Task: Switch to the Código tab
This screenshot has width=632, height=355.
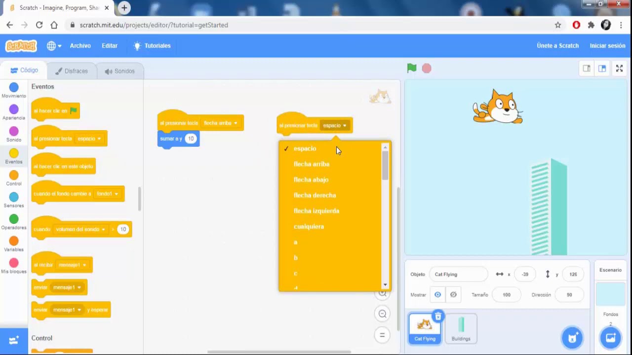Action: [24, 71]
